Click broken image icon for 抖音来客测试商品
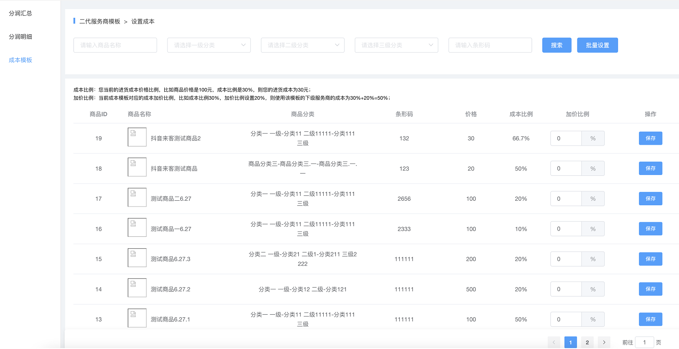Screen dimensions: 679x349 pos(137,167)
